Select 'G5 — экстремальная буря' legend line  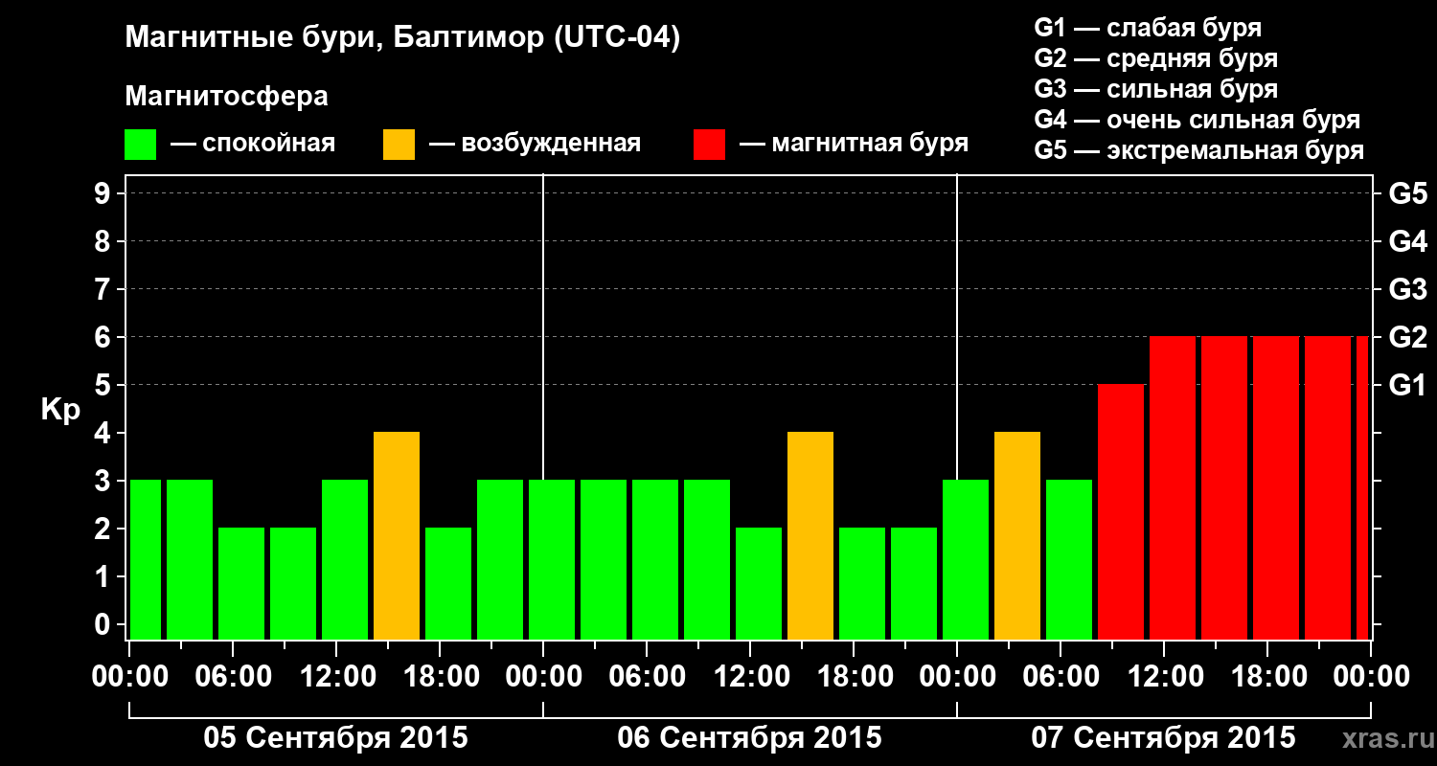(x=1198, y=151)
